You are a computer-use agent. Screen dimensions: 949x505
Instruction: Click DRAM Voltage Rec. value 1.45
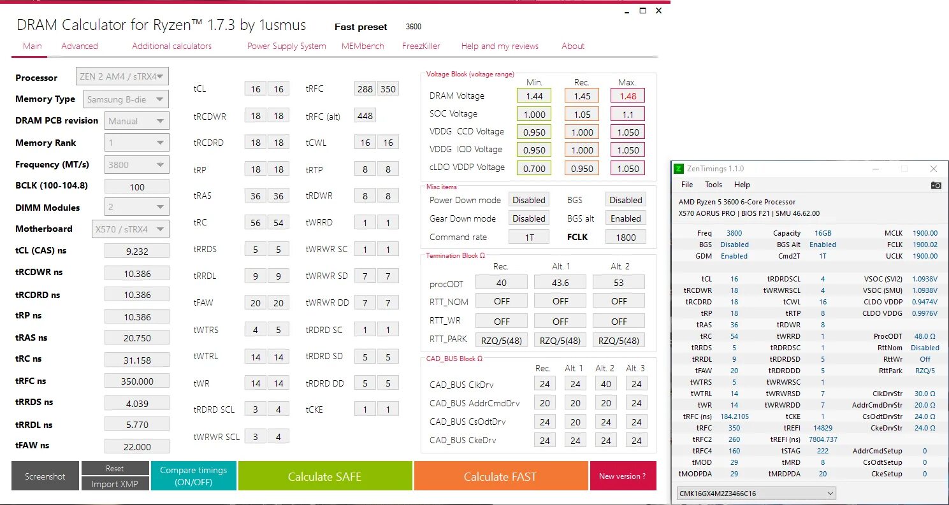coord(582,96)
